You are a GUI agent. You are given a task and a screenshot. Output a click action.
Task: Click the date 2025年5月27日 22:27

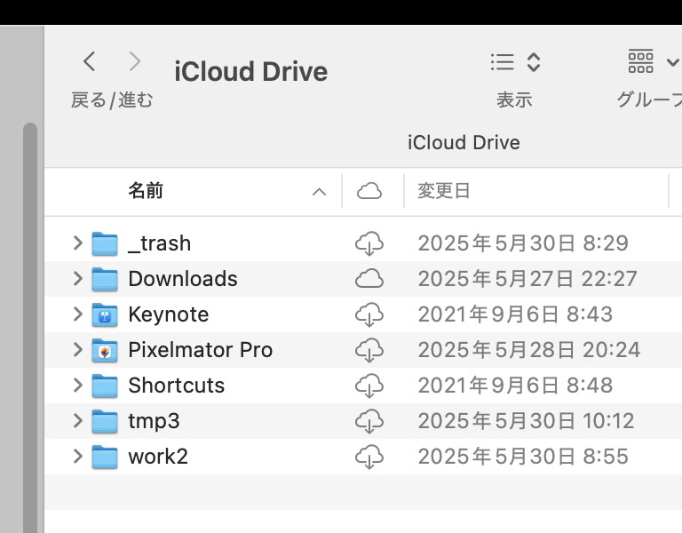coord(527,278)
